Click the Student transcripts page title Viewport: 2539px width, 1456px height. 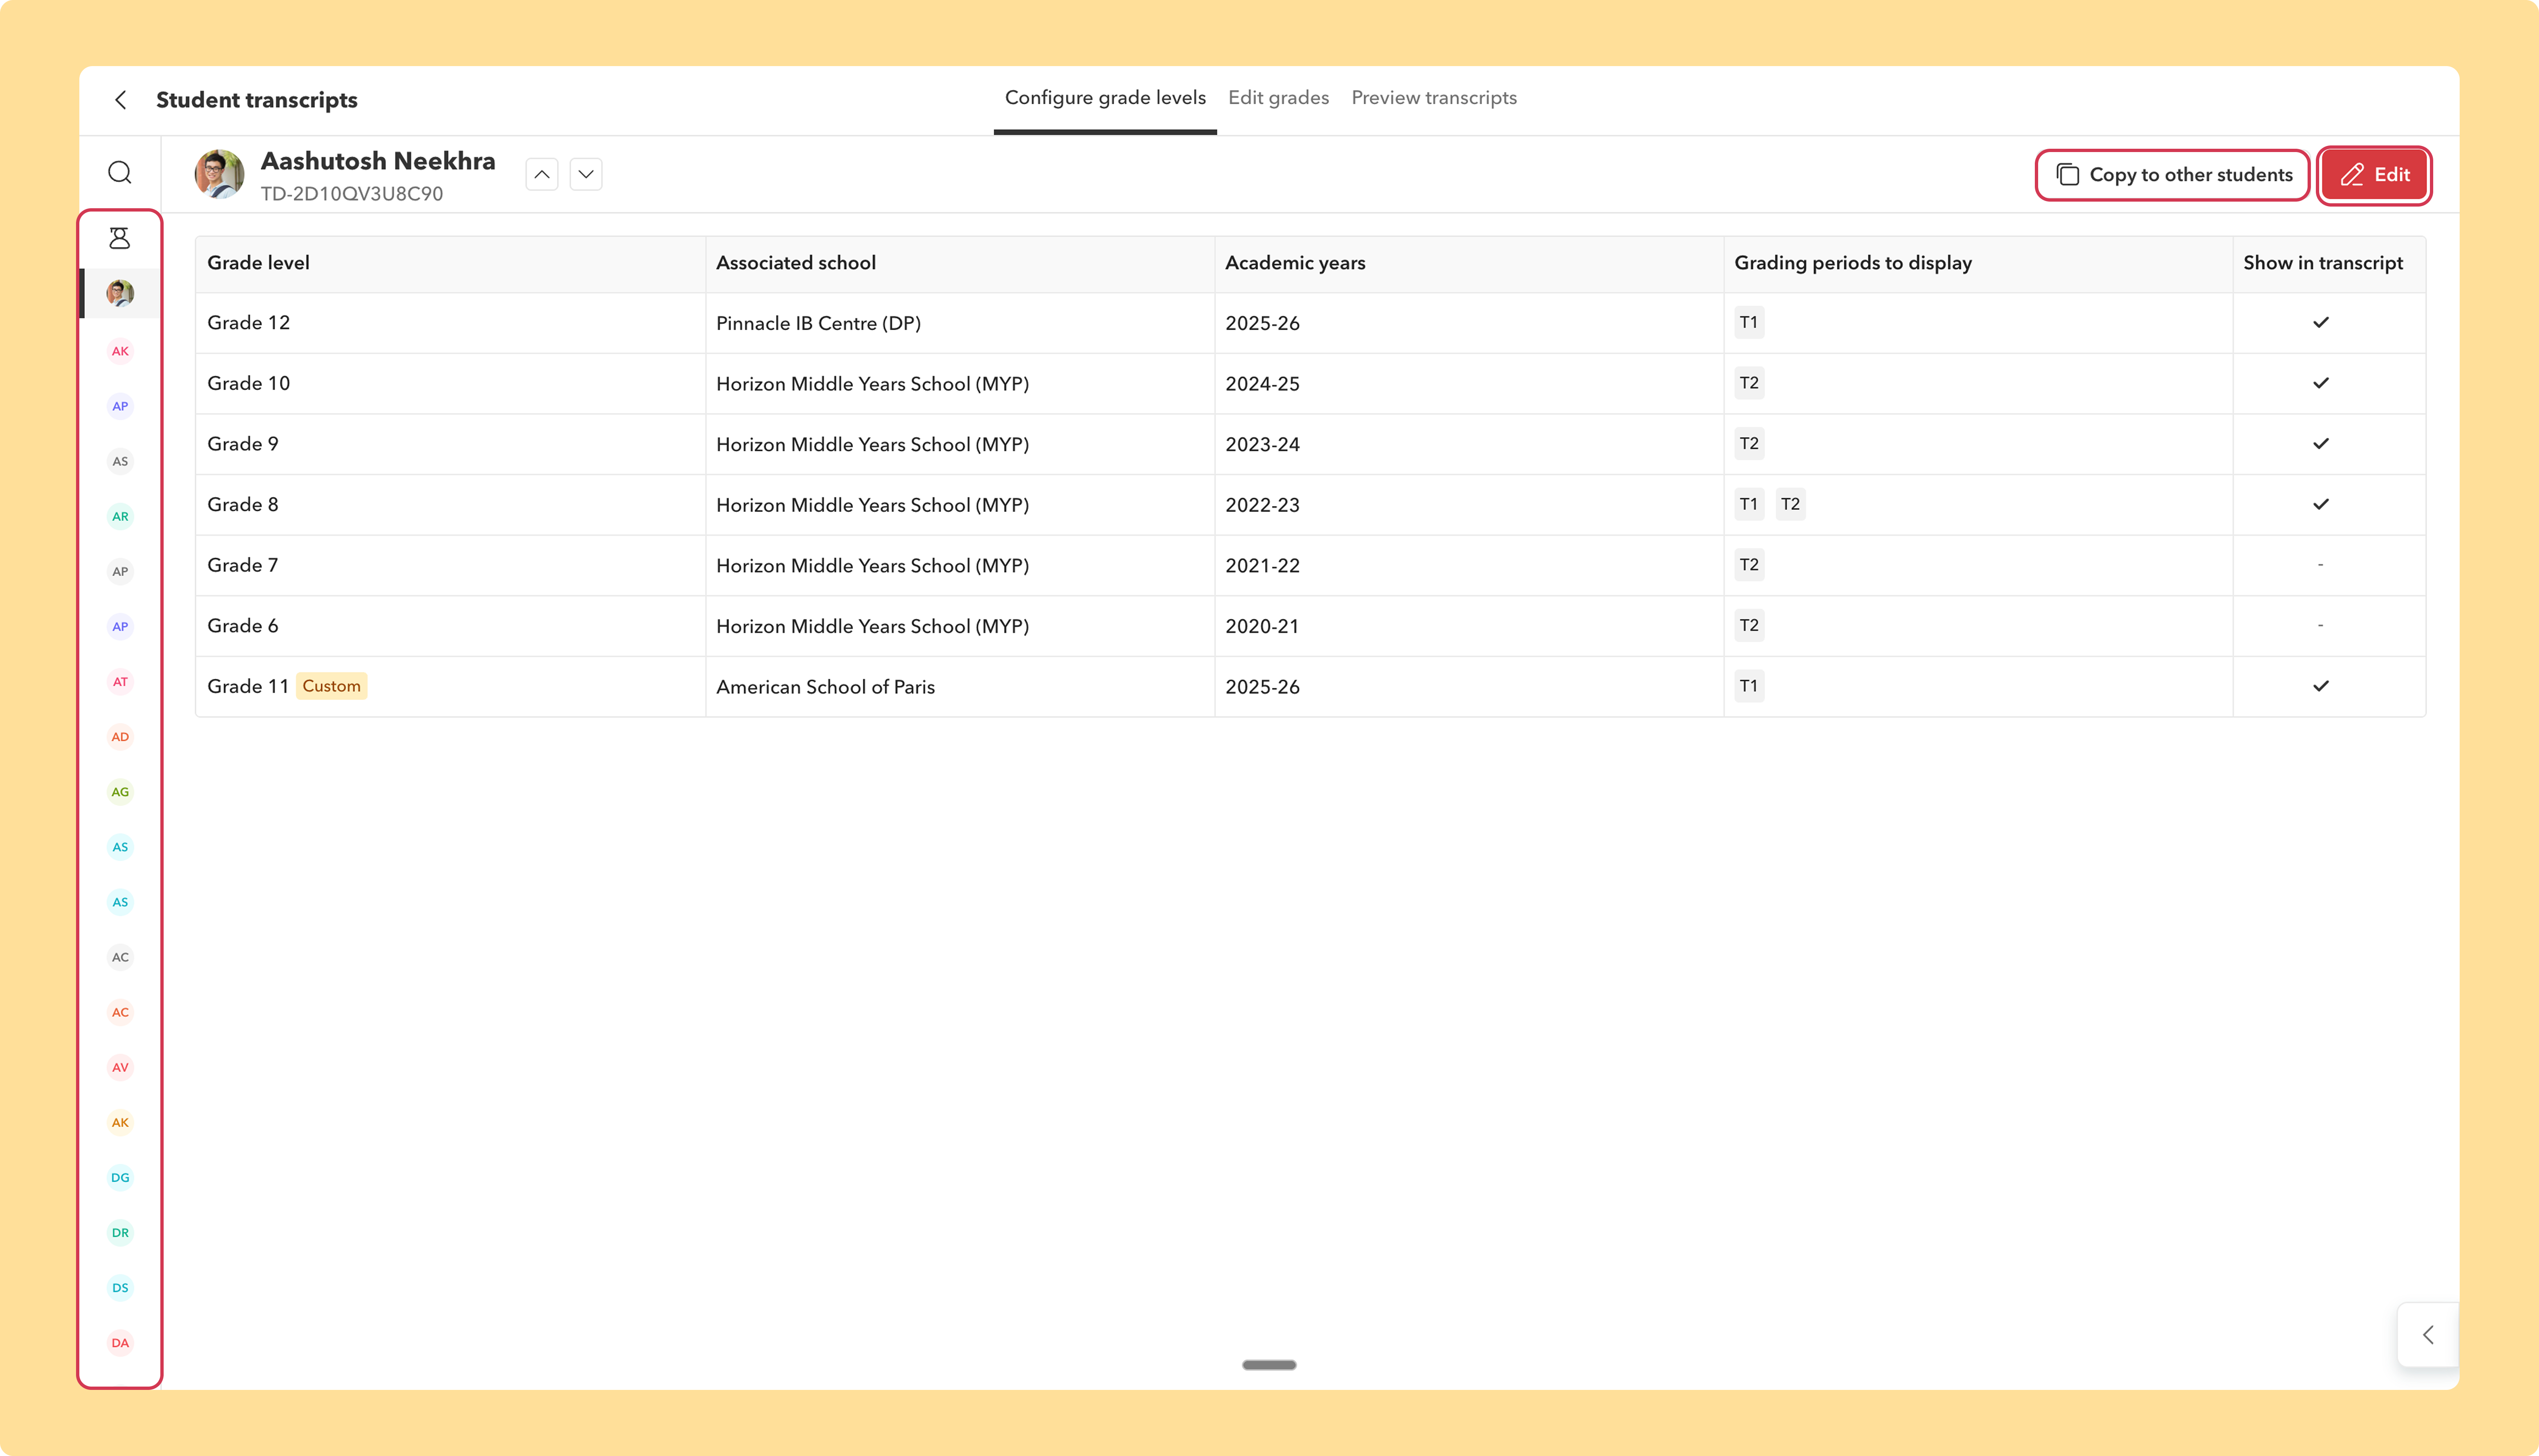click(x=257, y=100)
